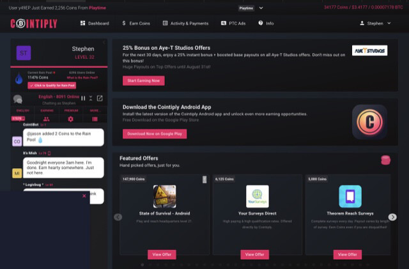Click the Aye-T Studios logo
Image resolution: width=409 pixels, height=269 pixels.
[369, 50]
